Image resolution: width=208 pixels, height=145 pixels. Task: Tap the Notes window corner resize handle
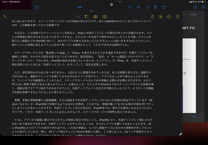[x=181, y=134]
